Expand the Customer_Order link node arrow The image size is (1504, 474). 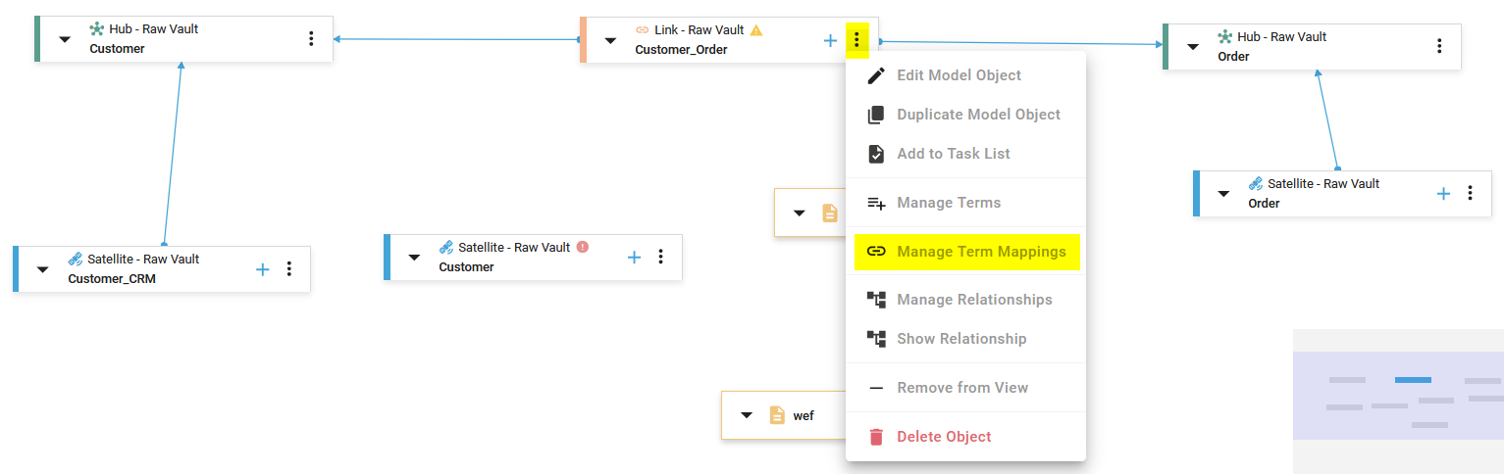click(610, 40)
